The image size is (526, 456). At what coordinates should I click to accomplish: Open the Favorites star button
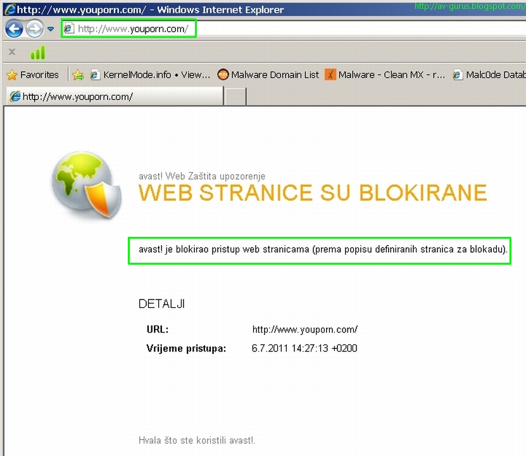[x=33, y=75]
